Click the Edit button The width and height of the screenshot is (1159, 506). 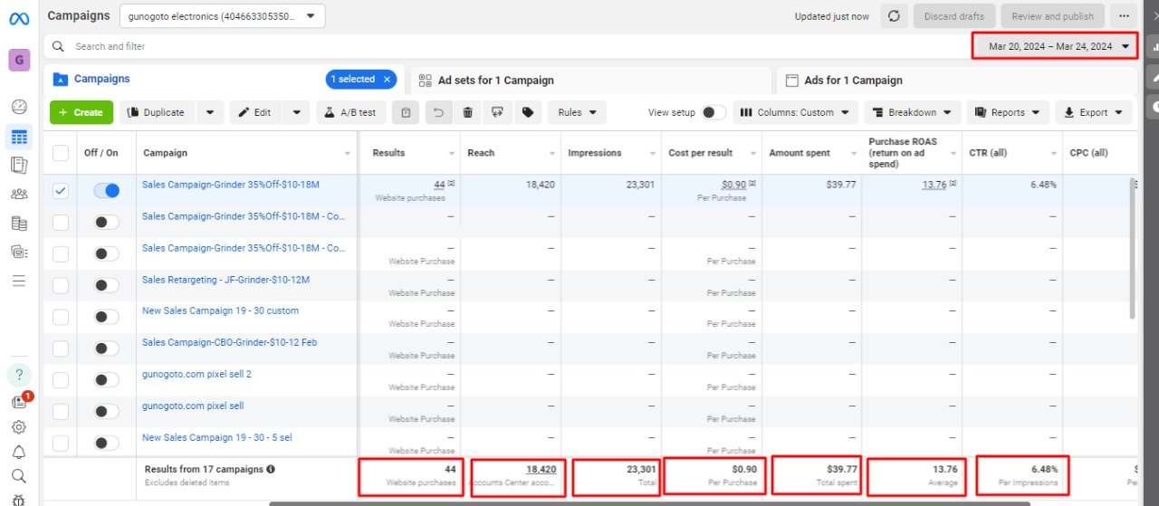coord(256,112)
